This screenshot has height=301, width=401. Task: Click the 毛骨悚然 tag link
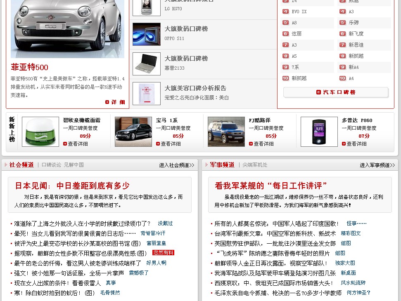[110, 293]
